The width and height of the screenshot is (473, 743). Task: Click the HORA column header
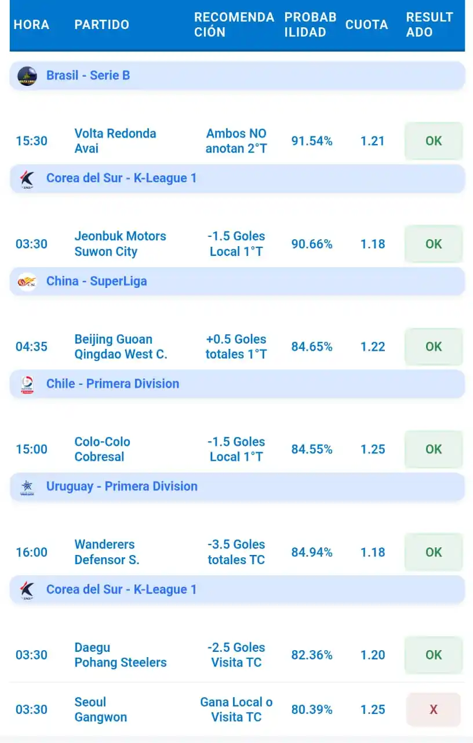tap(31, 25)
